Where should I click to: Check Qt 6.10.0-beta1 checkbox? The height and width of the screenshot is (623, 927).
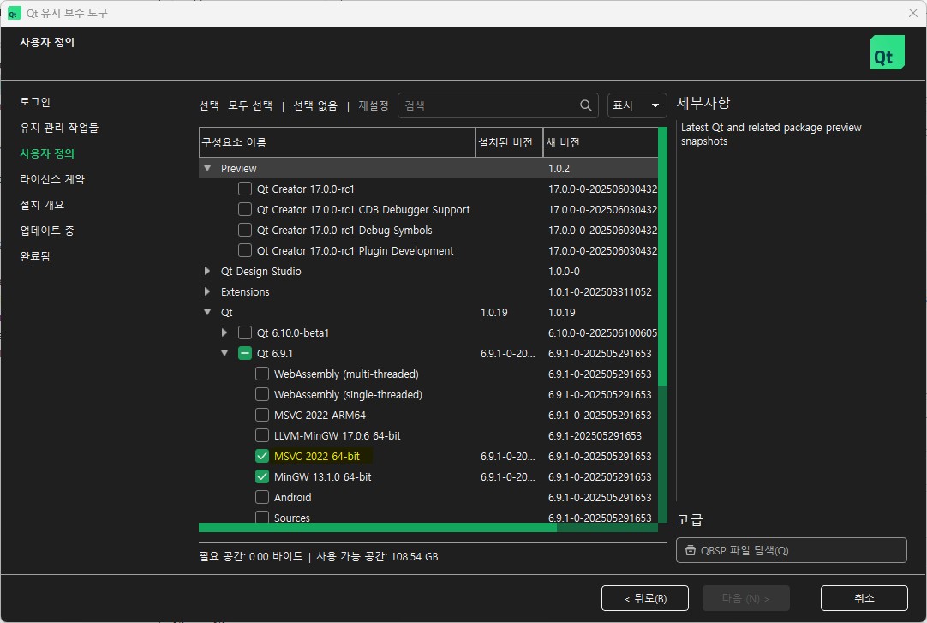coord(245,332)
